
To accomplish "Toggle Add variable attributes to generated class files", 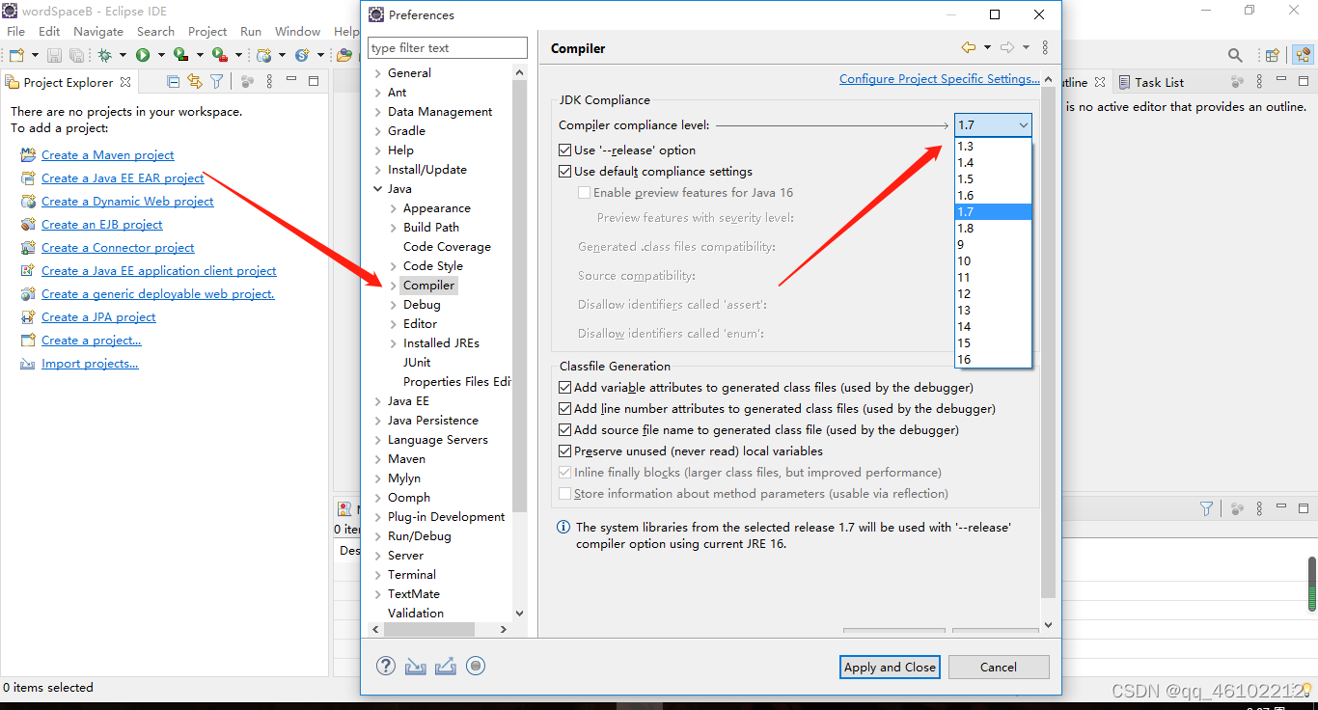I will 565,388.
